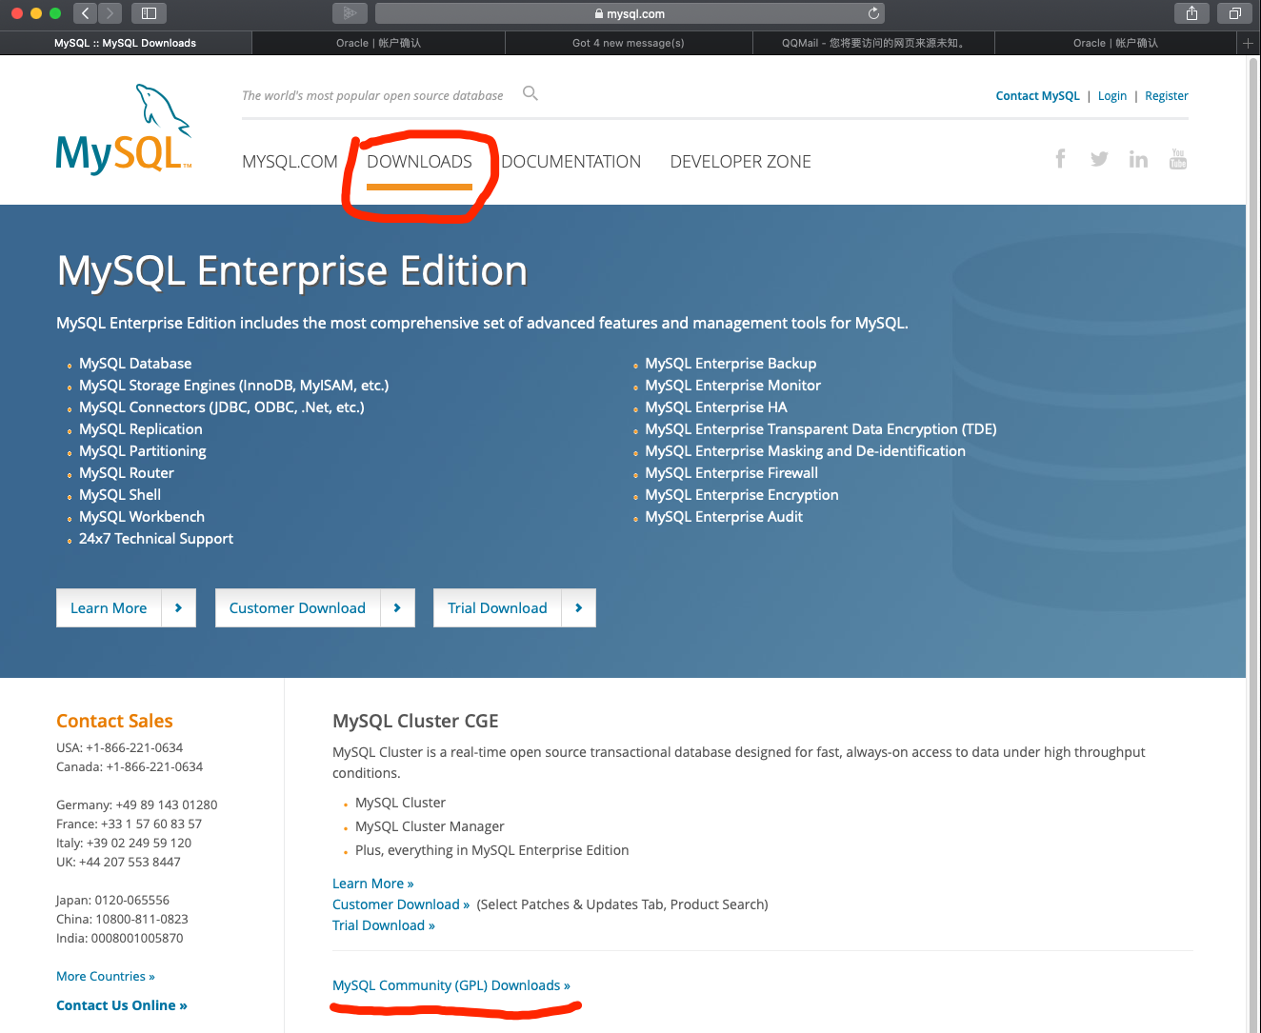Click 'MySQL Workbench' list item
The width and height of the screenshot is (1261, 1033).
pyautogui.click(x=142, y=517)
